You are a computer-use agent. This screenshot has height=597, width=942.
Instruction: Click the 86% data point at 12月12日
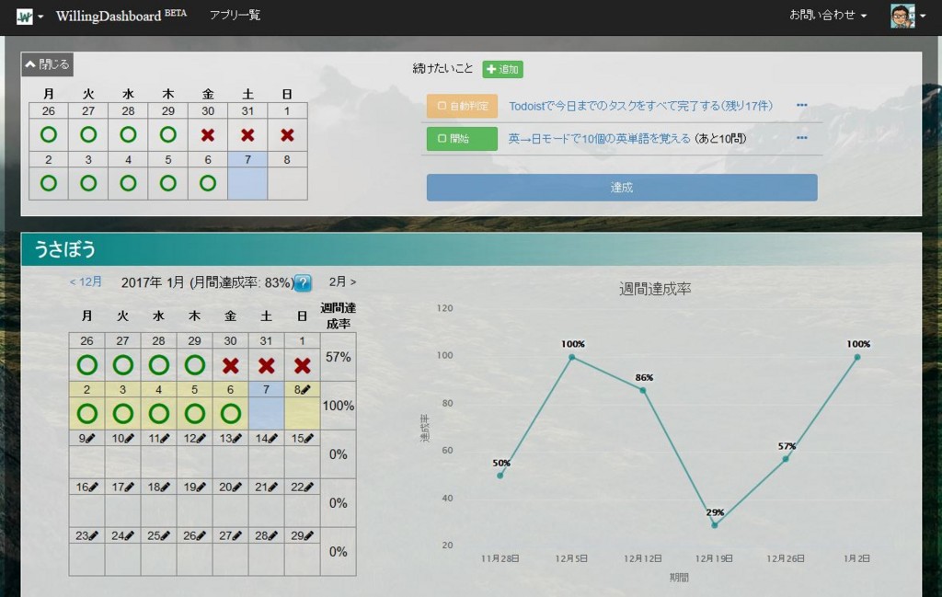pyautogui.click(x=643, y=390)
